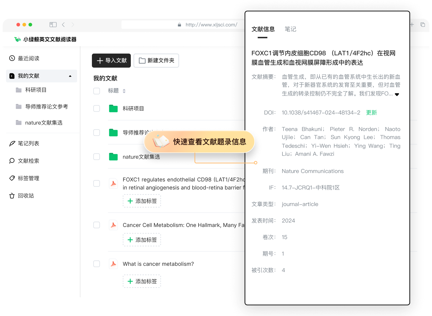Click the 导入文献 button
The height and width of the screenshot is (316, 432).
[x=111, y=61]
